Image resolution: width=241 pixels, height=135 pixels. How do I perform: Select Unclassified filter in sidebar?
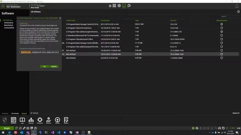(x=9, y=28)
